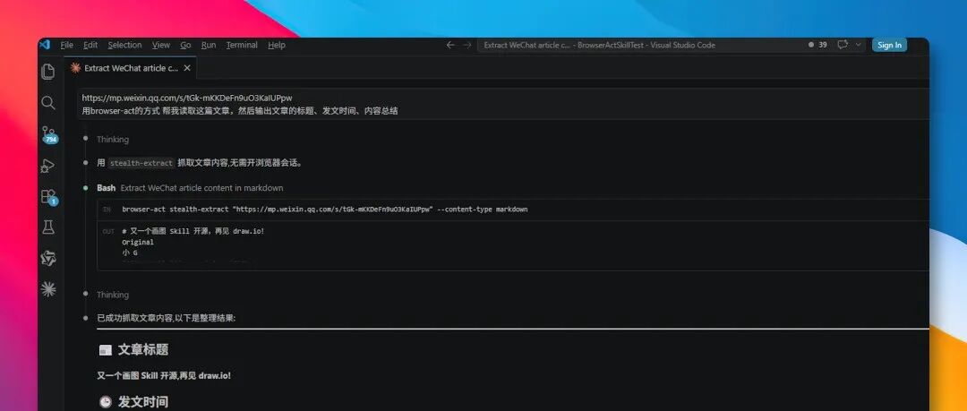The image size is (967, 411).
Task: Open the Go menu
Action: (x=185, y=45)
